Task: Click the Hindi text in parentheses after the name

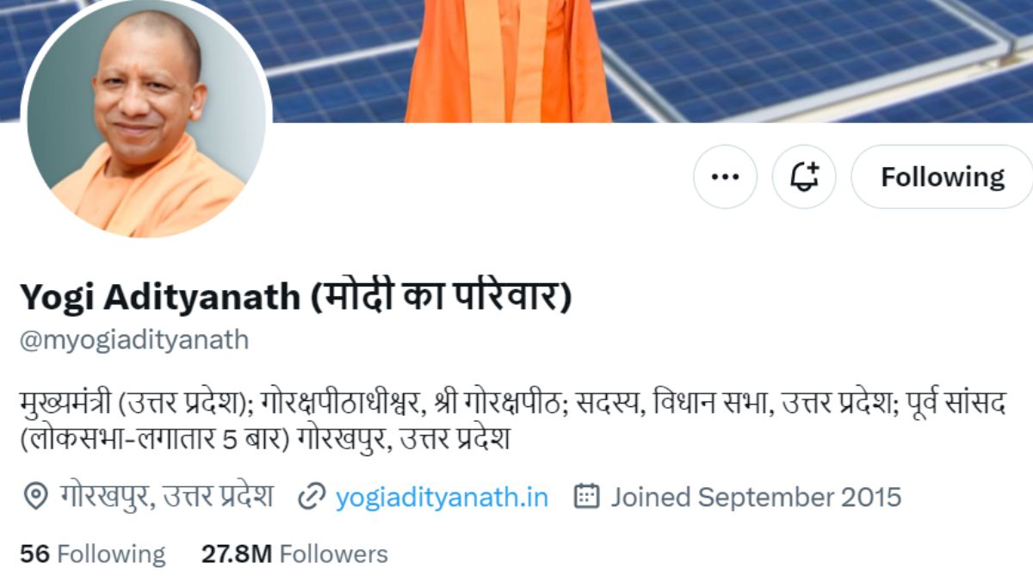Action: 439,298
